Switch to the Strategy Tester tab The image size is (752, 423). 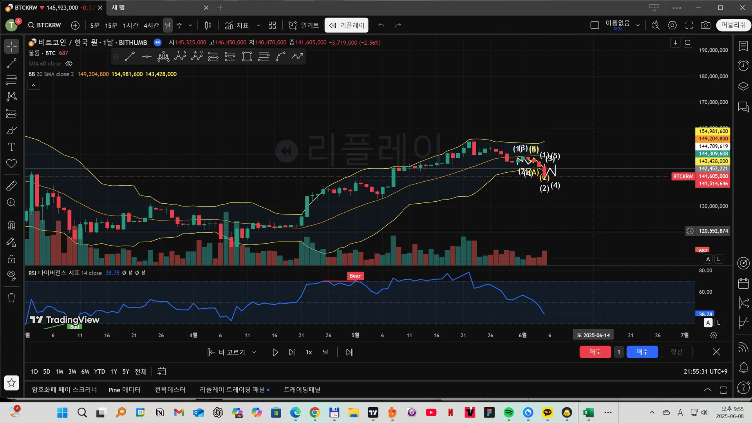point(170,390)
